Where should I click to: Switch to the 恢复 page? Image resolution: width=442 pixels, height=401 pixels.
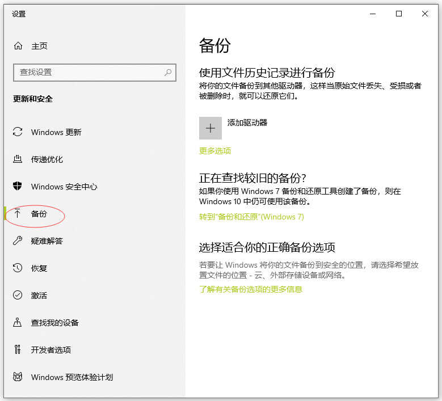click(x=39, y=268)
